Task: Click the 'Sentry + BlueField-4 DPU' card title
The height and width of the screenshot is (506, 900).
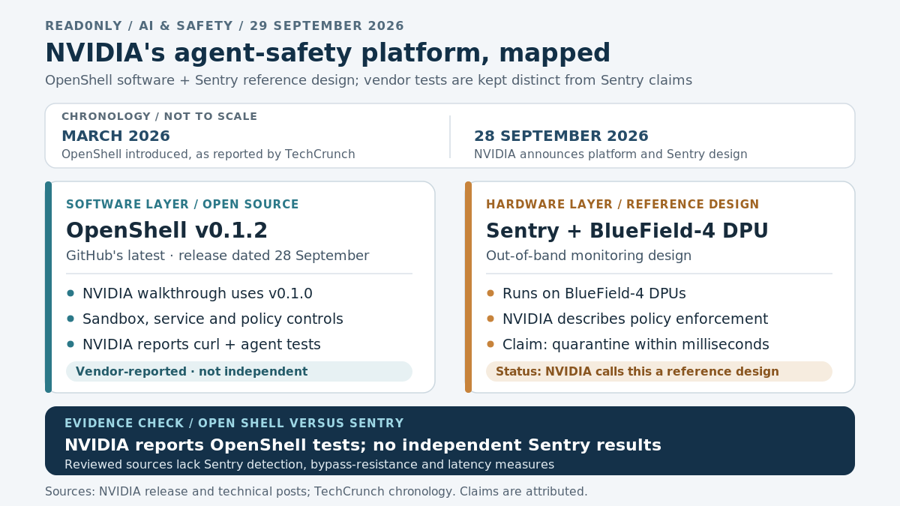Action: pos(627,231)
